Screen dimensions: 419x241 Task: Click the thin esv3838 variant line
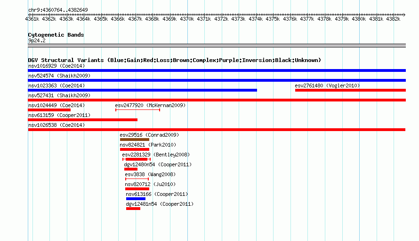coord(137,179)
